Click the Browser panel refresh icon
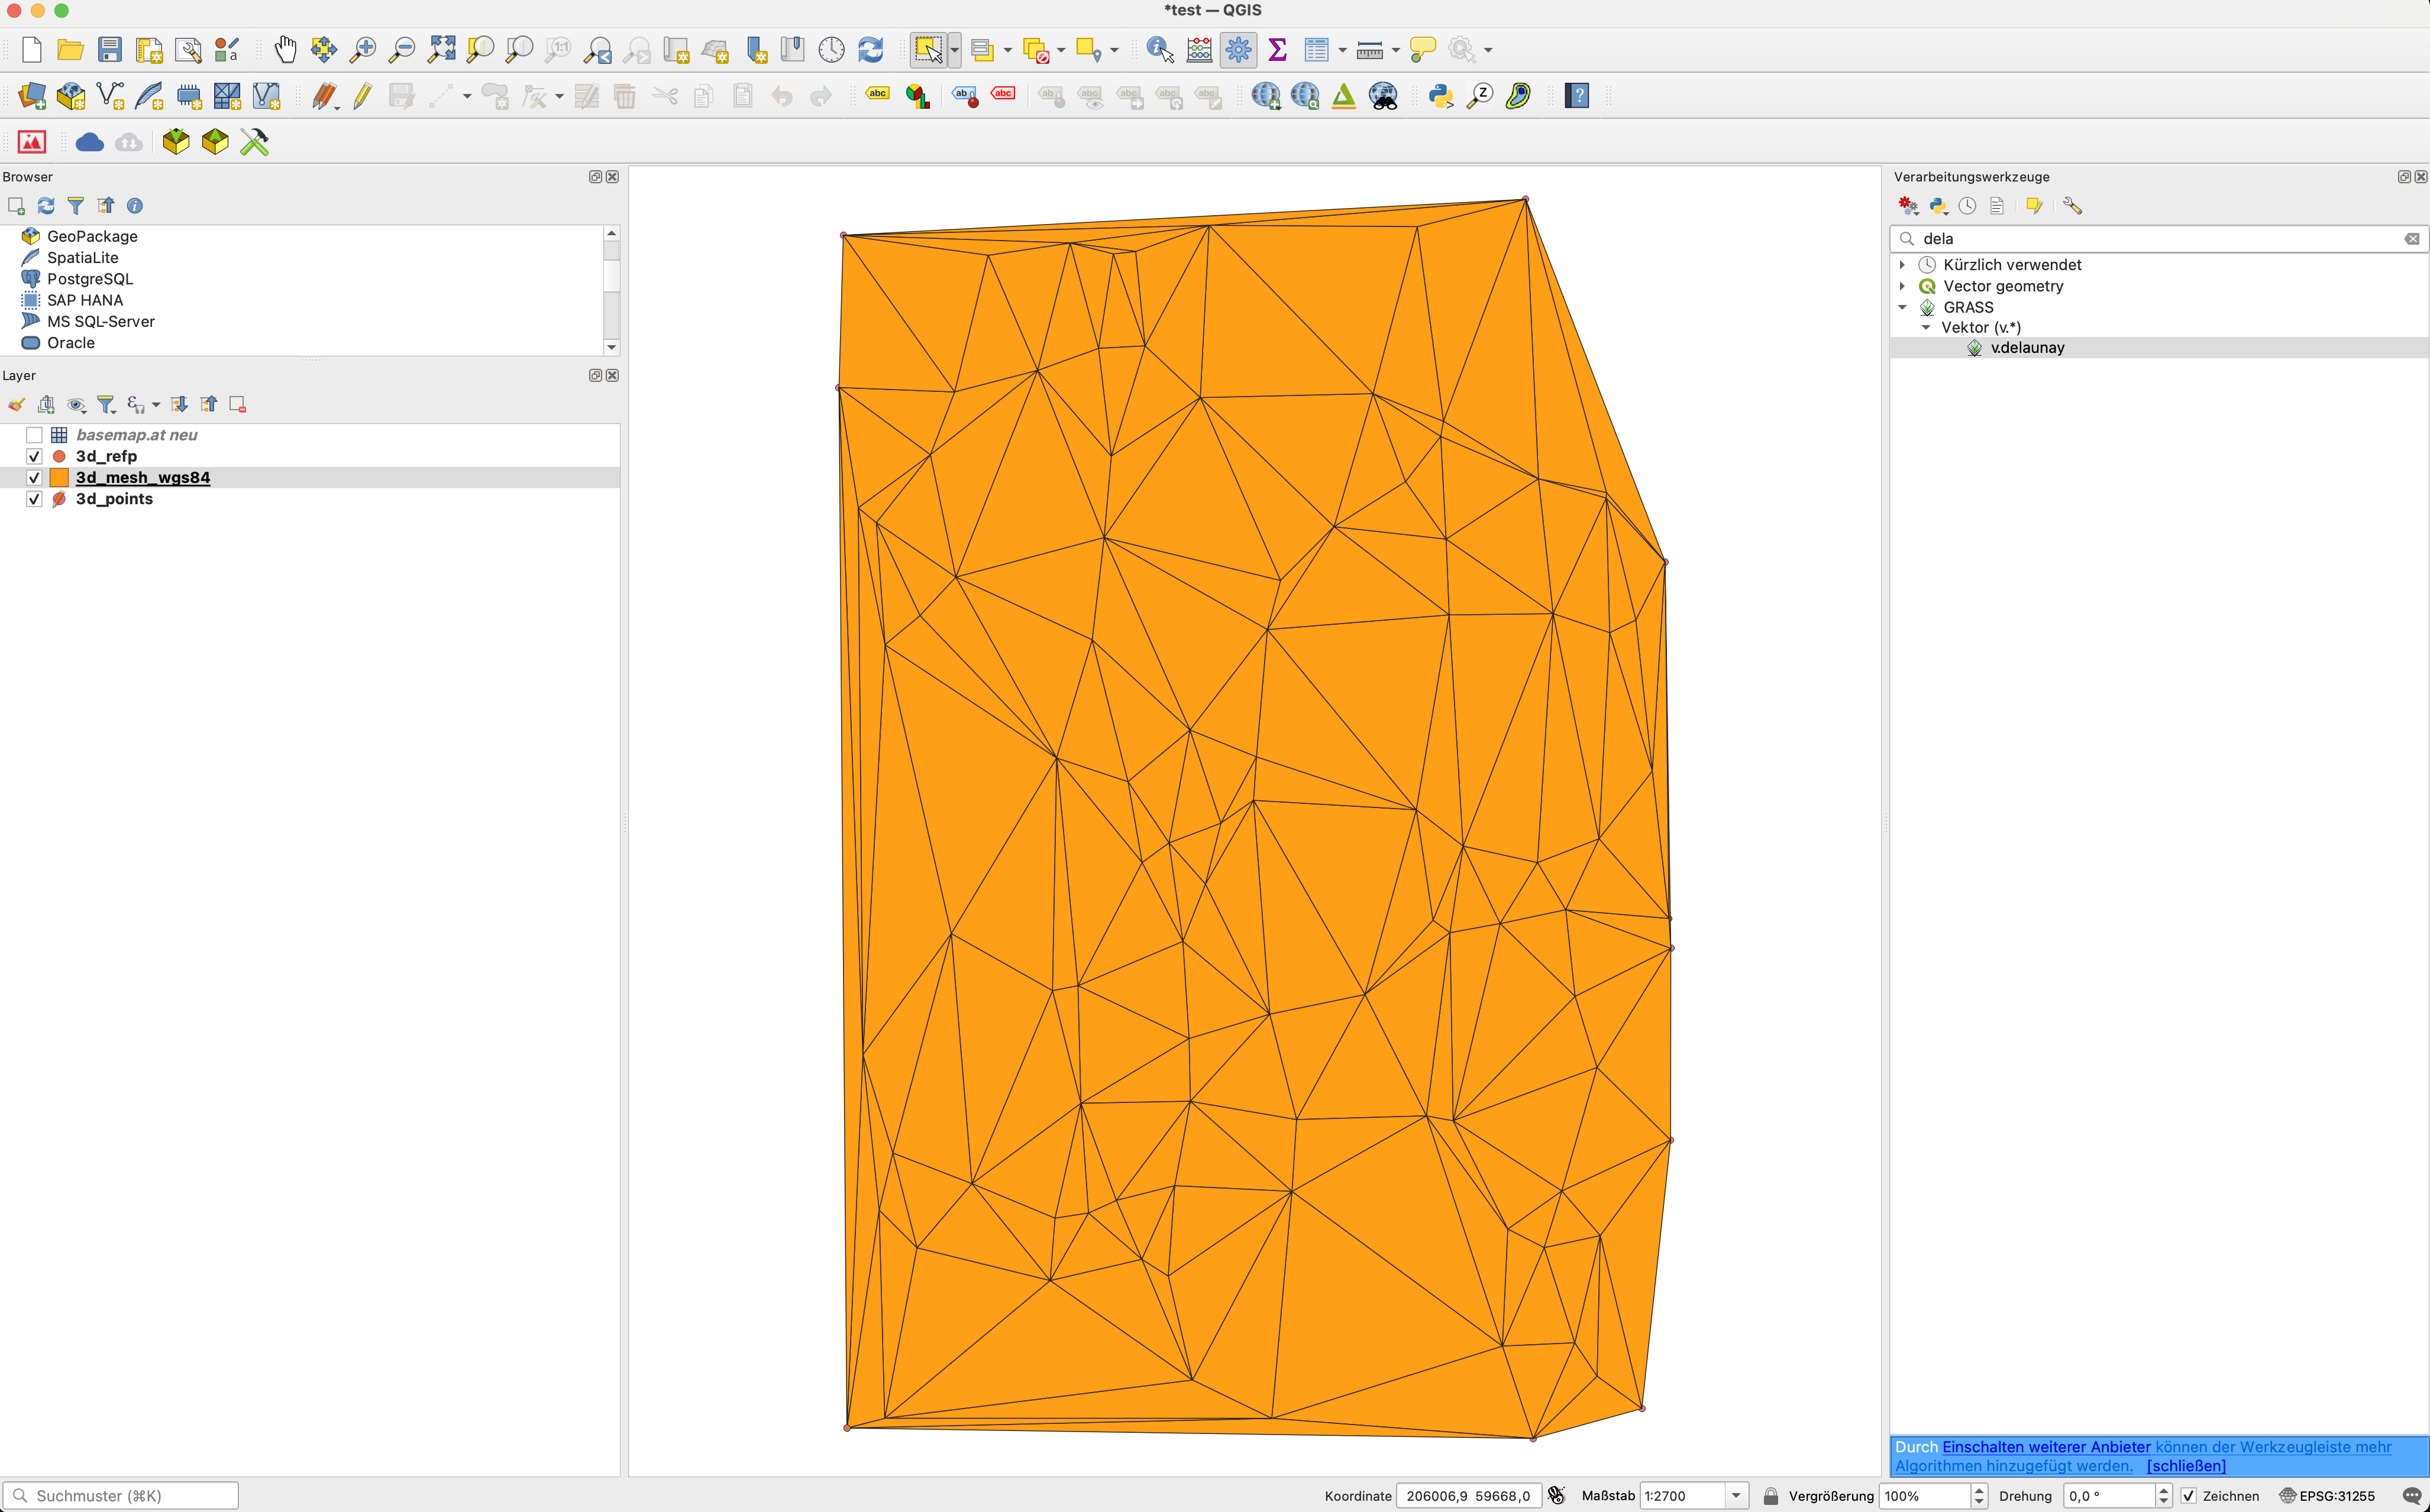Image resolution: width=2430 pixels, height=1512 pixels. (46, 206)
